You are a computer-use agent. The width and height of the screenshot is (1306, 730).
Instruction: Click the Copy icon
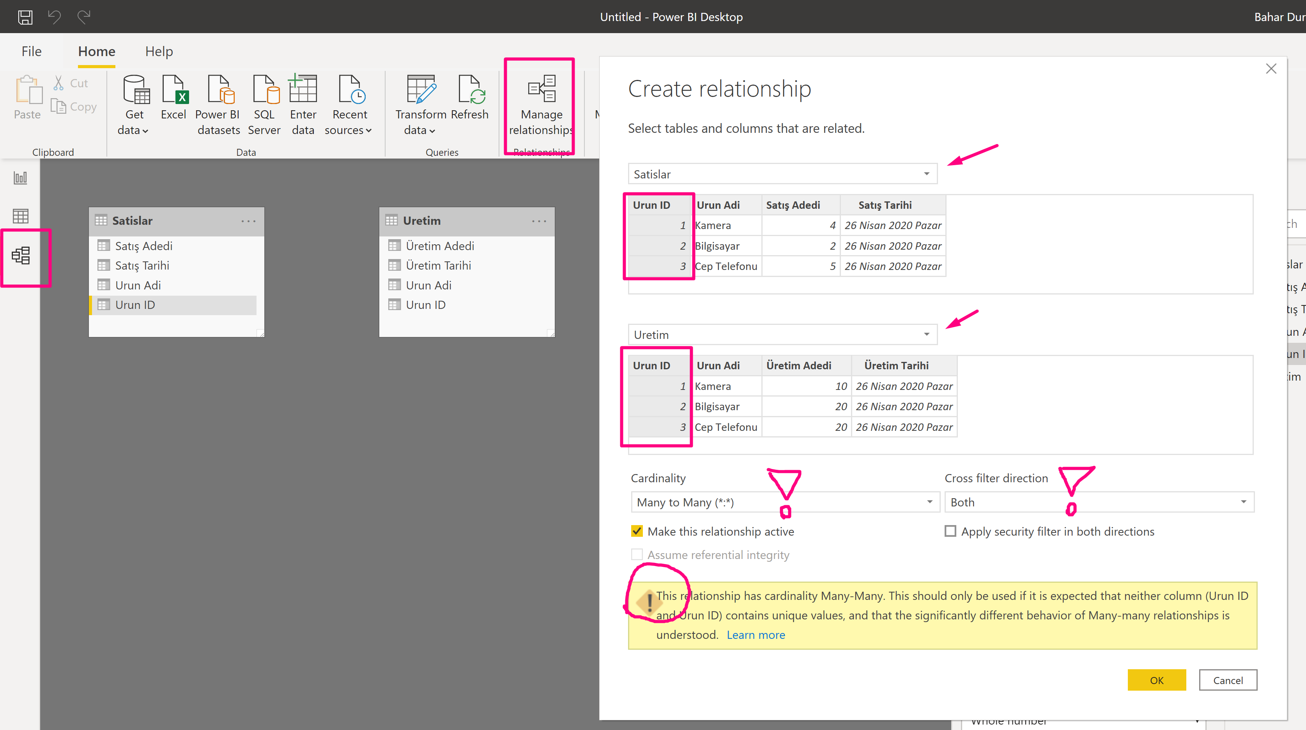58,106
